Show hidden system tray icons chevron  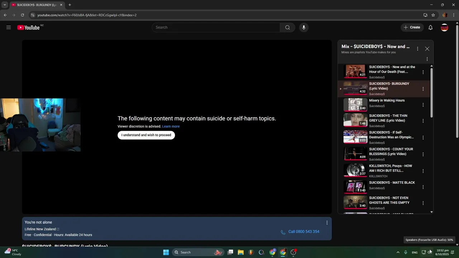[x=398, y=252]
